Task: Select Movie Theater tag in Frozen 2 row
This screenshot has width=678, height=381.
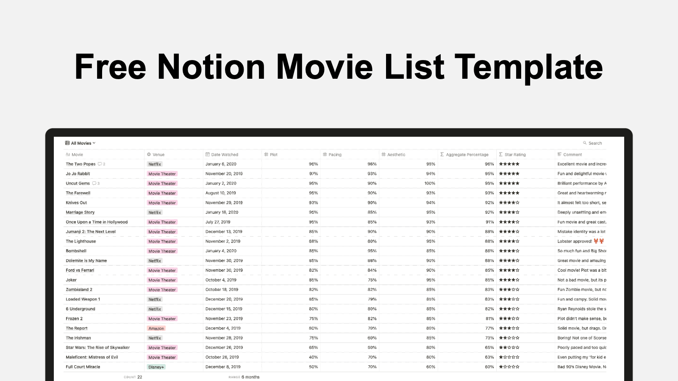Action: (162, 319)
